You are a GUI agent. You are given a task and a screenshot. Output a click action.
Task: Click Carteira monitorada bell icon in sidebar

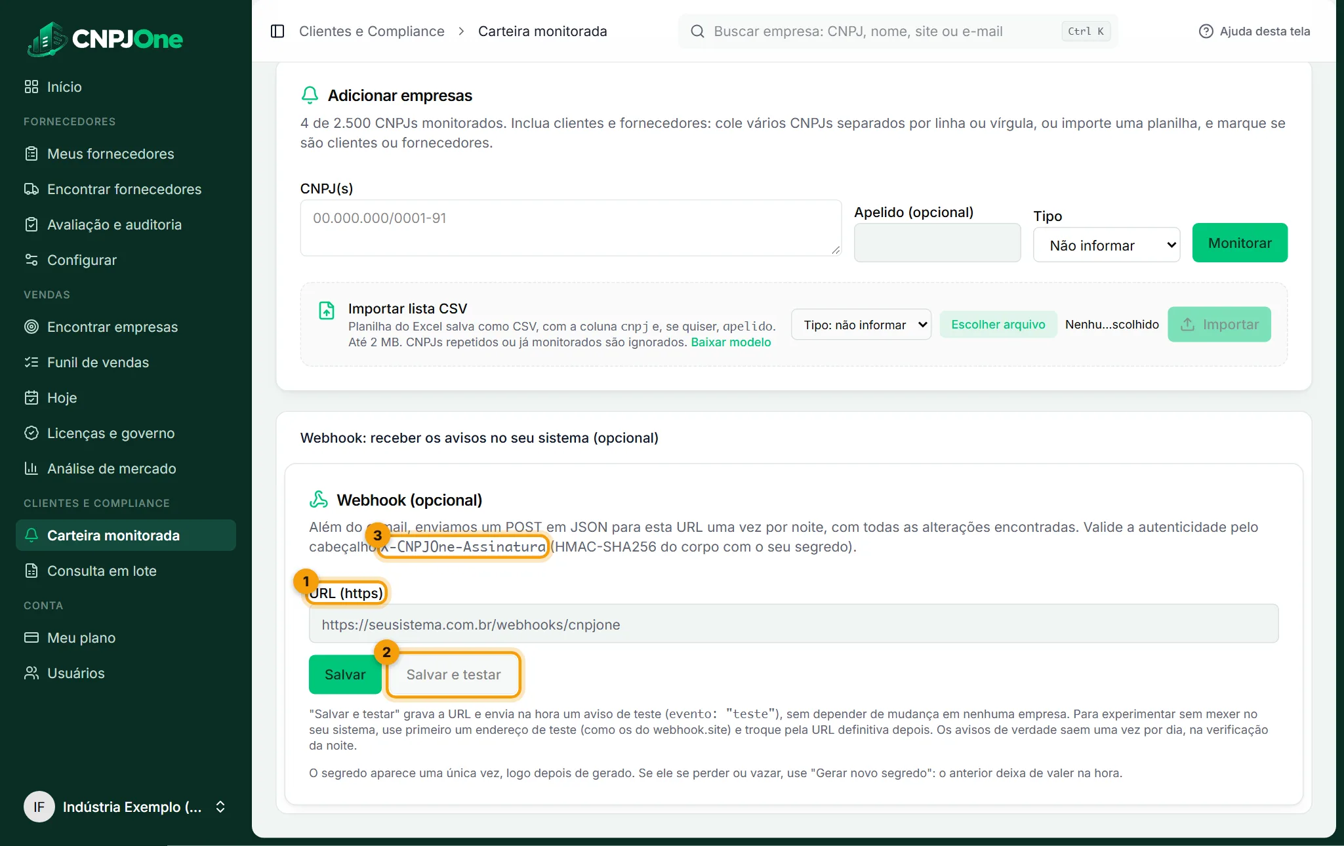tap(31, 535)
